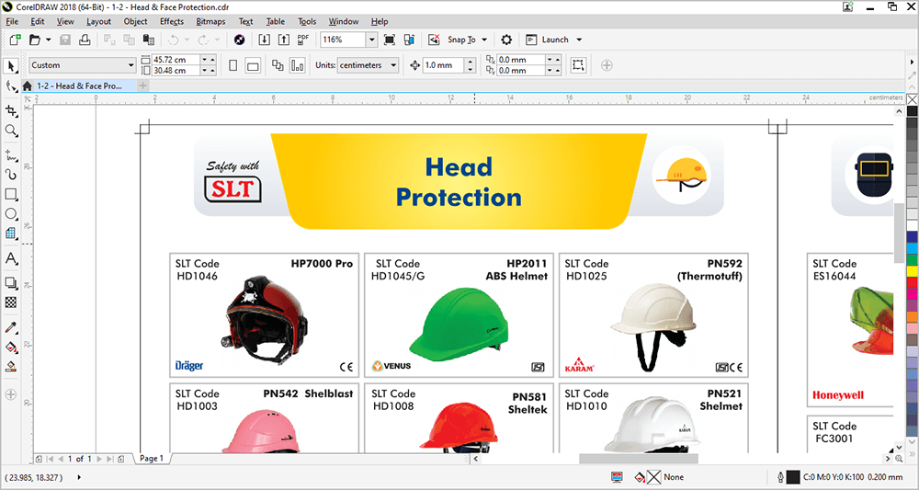The width and height of the screenshot is (919, 490).
Task: Click the Welcome Screen home icon
Action: (x=27, y=86)
